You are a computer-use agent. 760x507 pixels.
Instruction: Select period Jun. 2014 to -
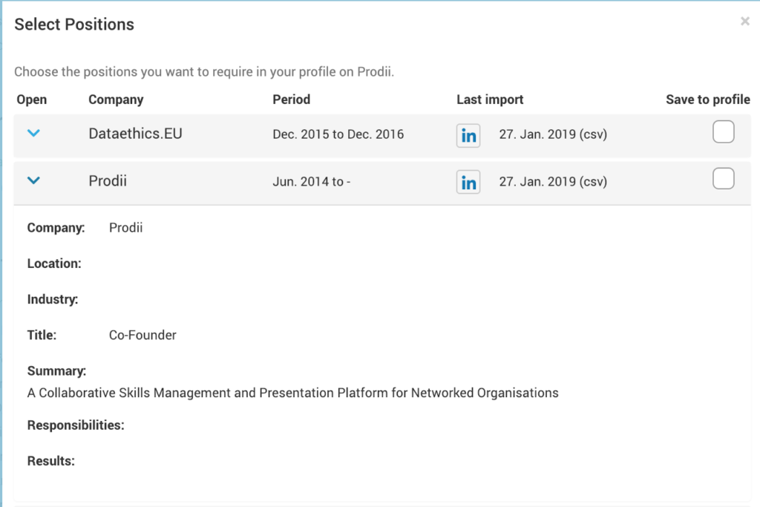[x=311, y=182]
